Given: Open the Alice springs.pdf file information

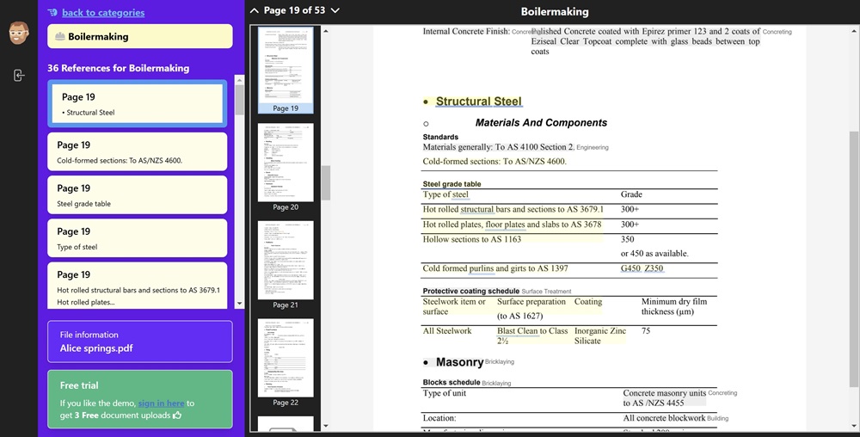Looking at the screenshot, I should click(x=140, y=342).
